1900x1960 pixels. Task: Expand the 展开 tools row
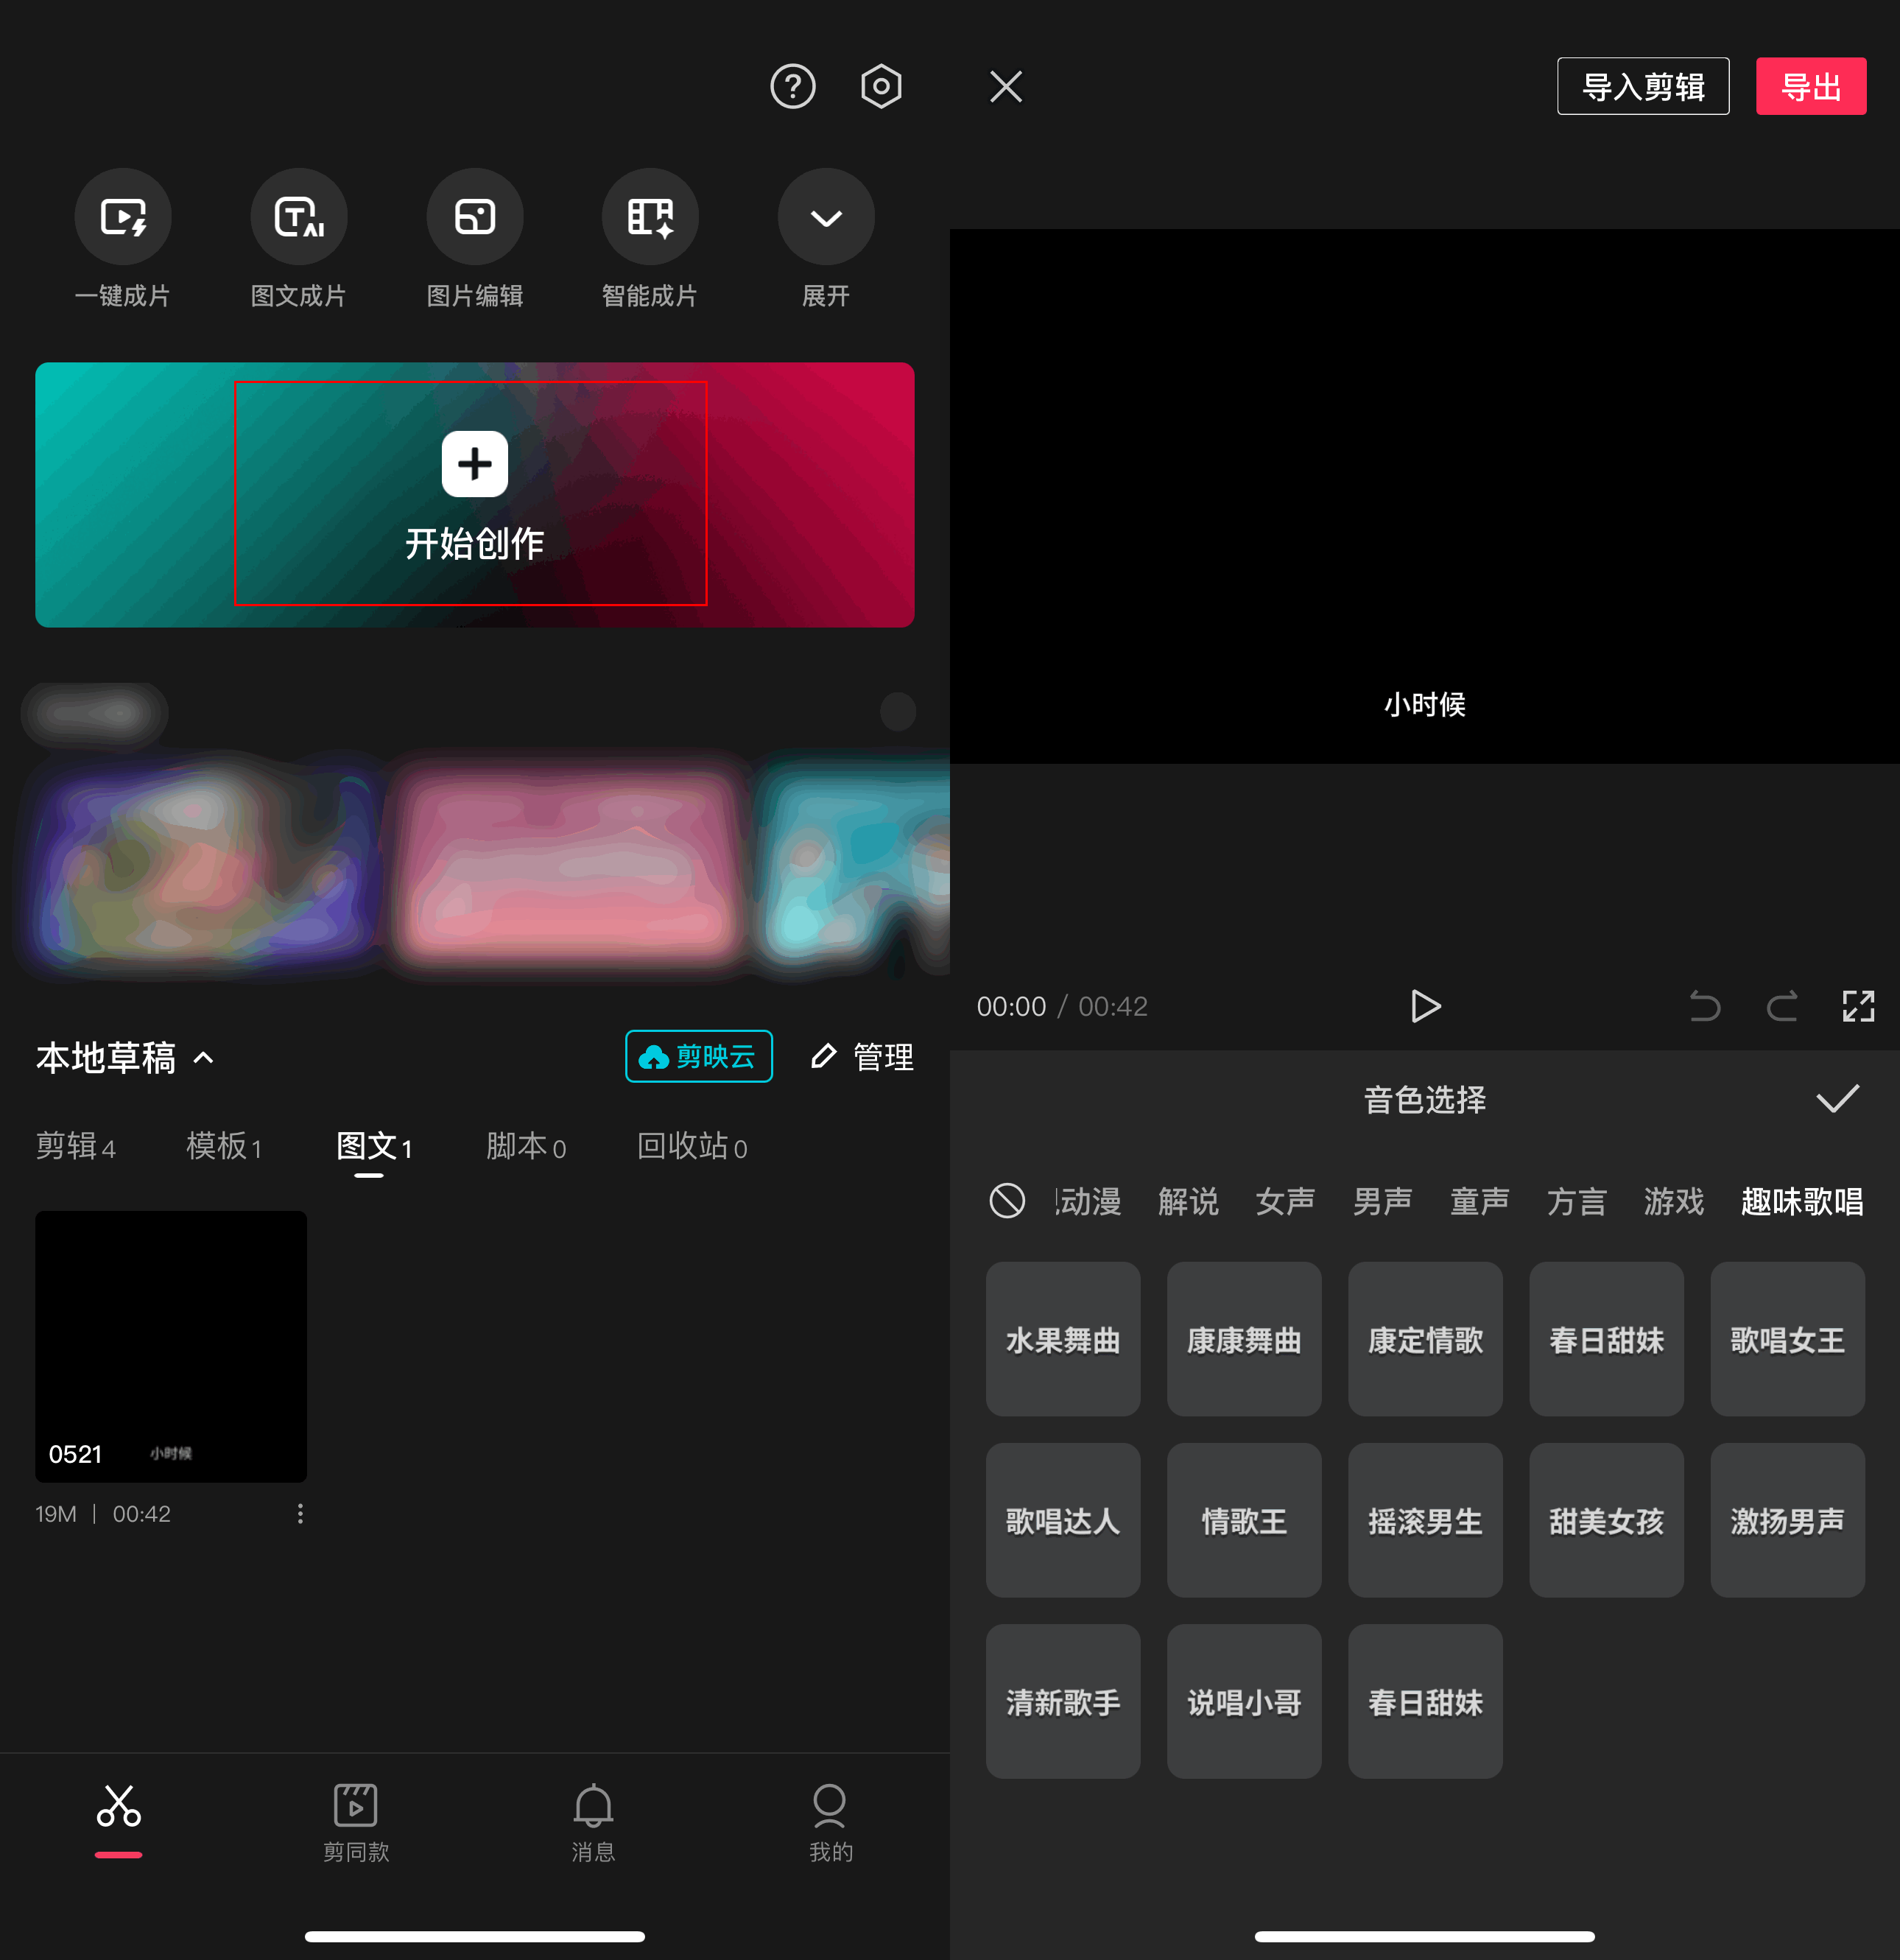click(x=825, y=238)
